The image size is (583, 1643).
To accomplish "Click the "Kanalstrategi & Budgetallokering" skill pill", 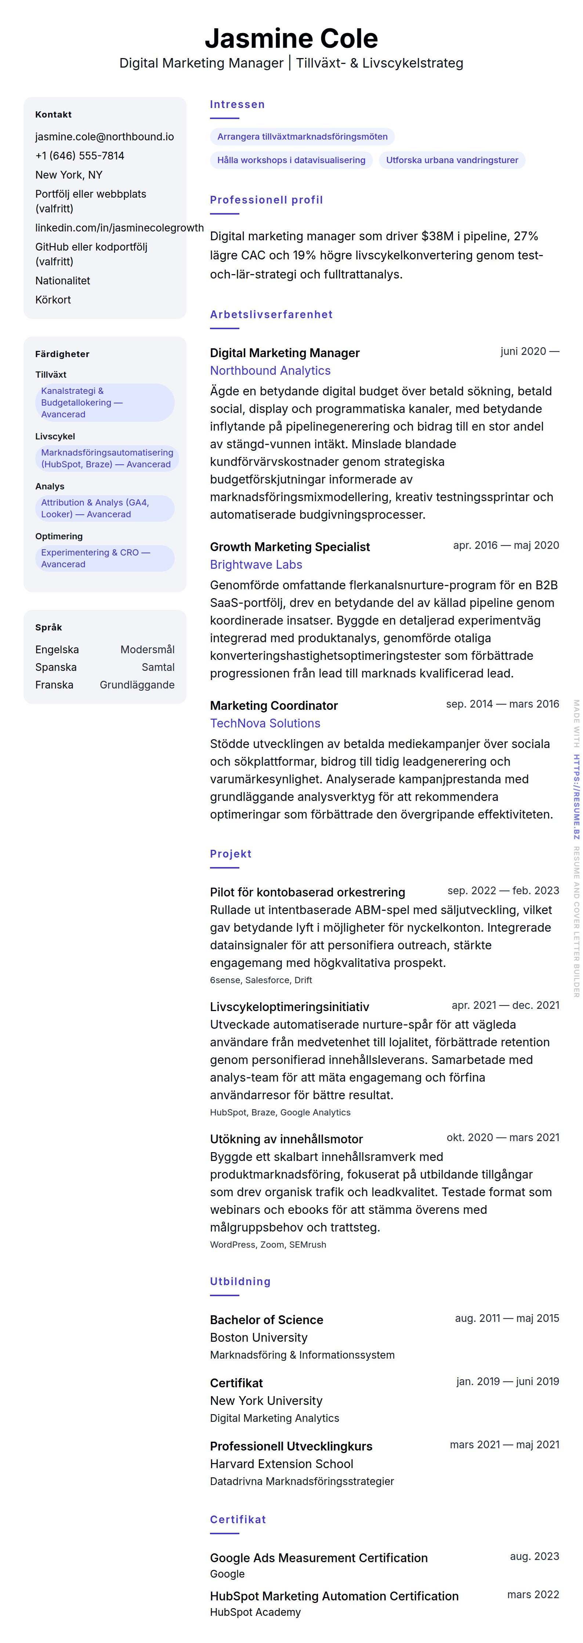I will pos(105,402).
